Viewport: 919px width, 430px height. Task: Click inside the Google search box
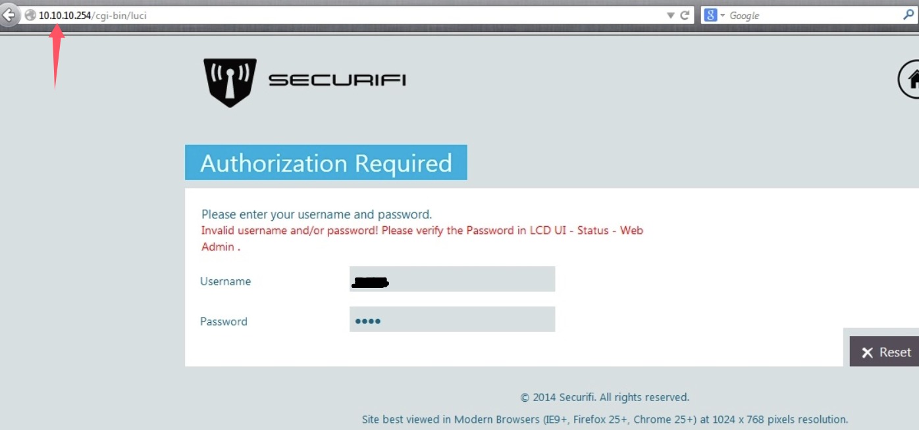[810, 14]
